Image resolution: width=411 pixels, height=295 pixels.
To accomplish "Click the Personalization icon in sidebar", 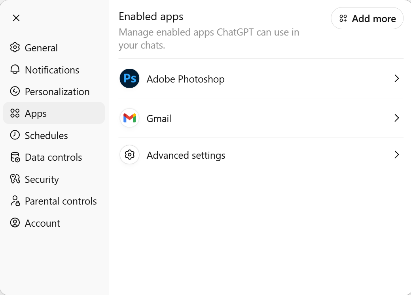I will (x=15, y=92).
